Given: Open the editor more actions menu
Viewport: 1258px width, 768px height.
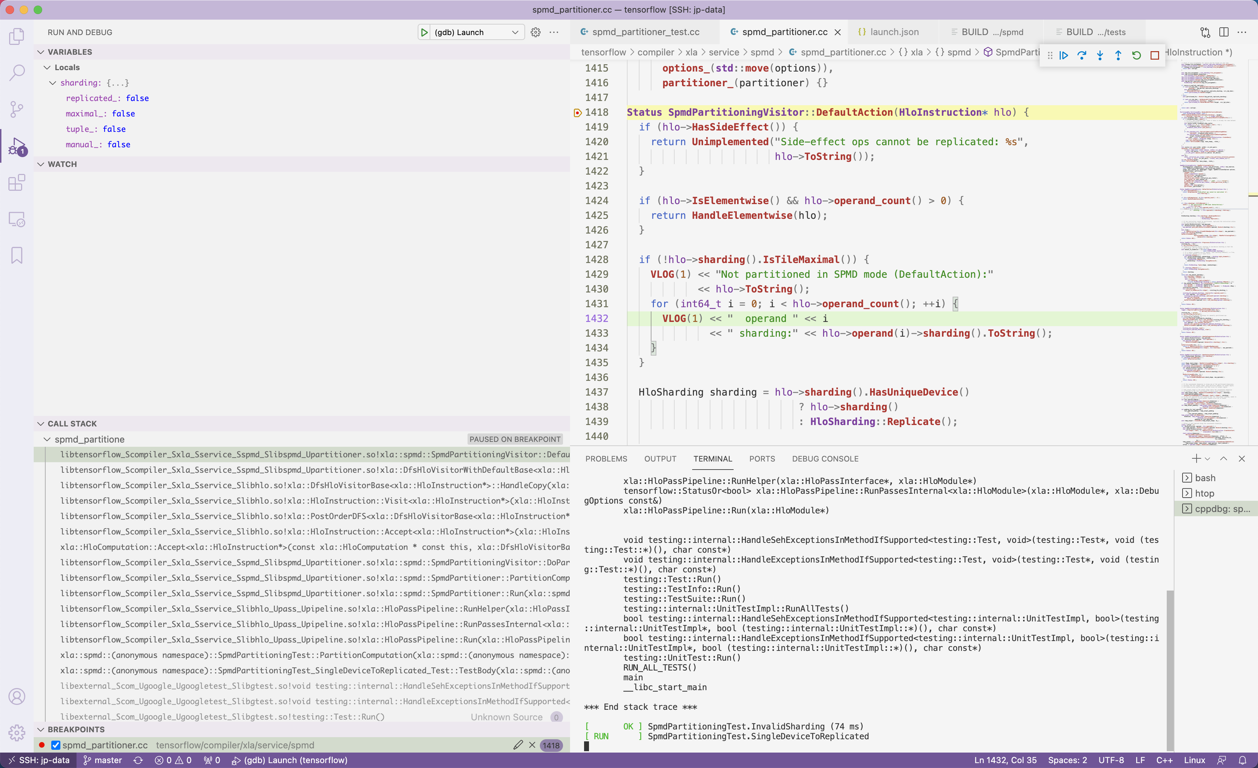Looking at the screenshot, I should click(x=1242, y=32).
